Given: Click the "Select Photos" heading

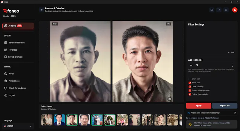Looking at the screenshot, I should [46, 106].
